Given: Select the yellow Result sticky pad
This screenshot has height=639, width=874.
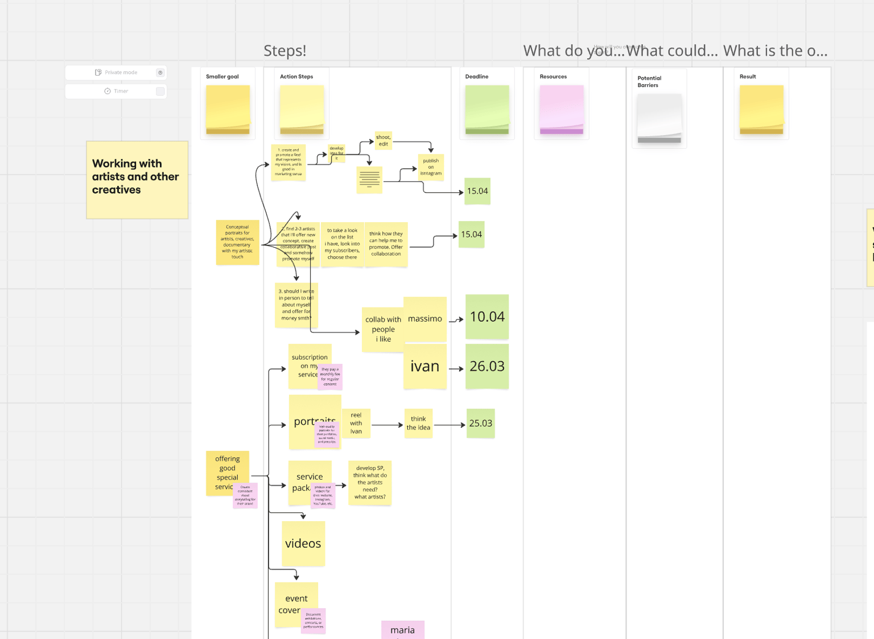Looking at the screenshot, I should [x=761, y=110].
